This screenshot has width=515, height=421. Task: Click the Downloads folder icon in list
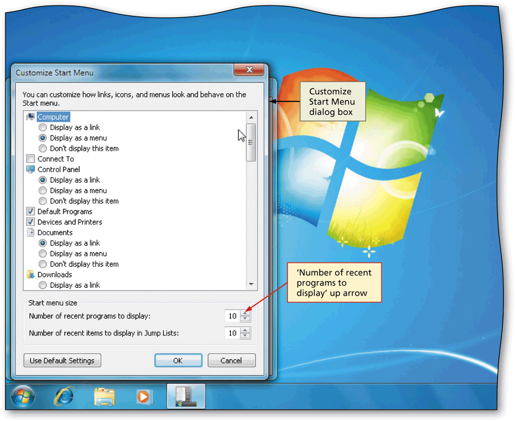tap(31, 275)
